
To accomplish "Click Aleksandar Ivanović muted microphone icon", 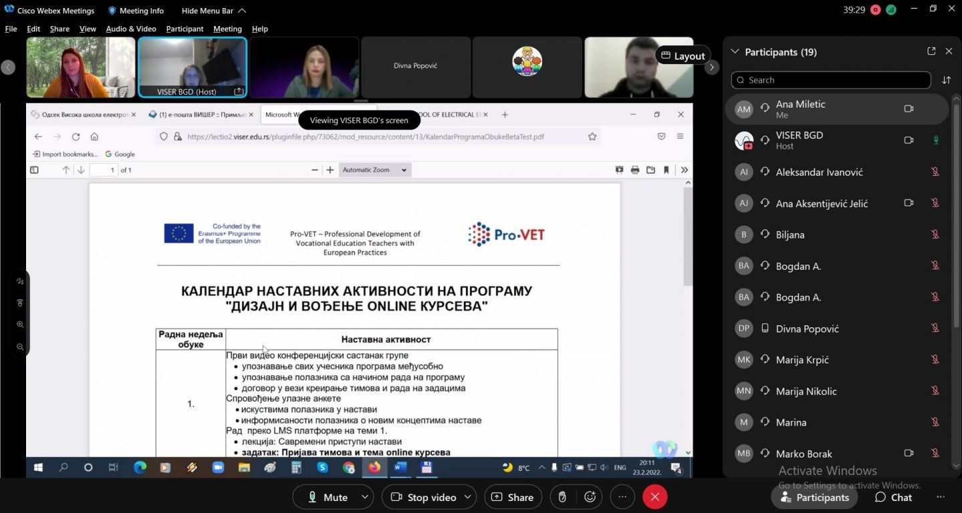I will (x=935, y=172).
